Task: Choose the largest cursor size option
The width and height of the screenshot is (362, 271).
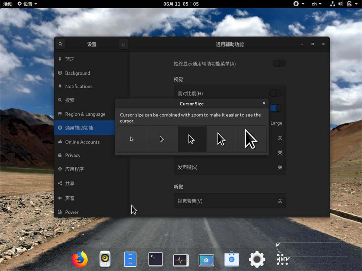Action: [x=252, y=139]
